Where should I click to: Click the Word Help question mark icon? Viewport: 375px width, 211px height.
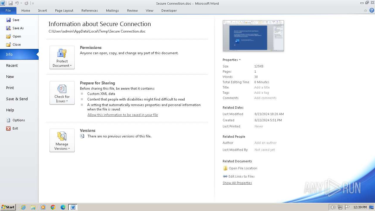click(371, 11)
